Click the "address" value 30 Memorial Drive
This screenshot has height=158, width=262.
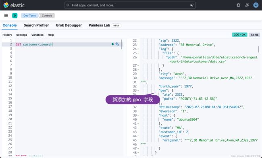click(196, 45)
